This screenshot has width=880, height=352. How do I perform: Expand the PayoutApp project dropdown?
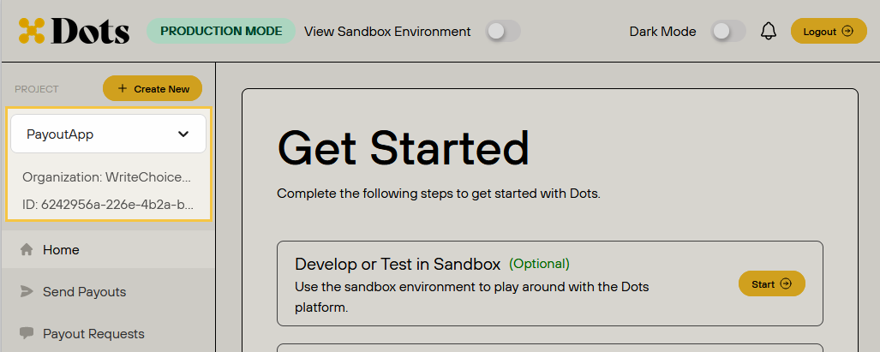pyautogui.click(x=108, y=134)
